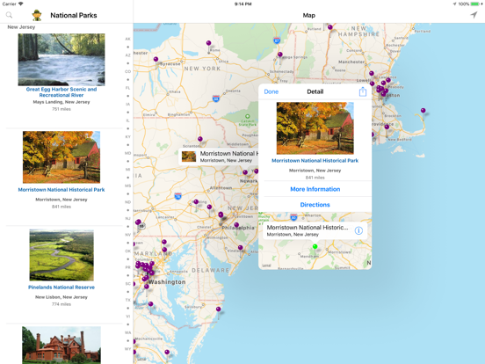Tap the red brick mansion photo
This screenshot has width=485, height=364.
(x=62, y=346)
